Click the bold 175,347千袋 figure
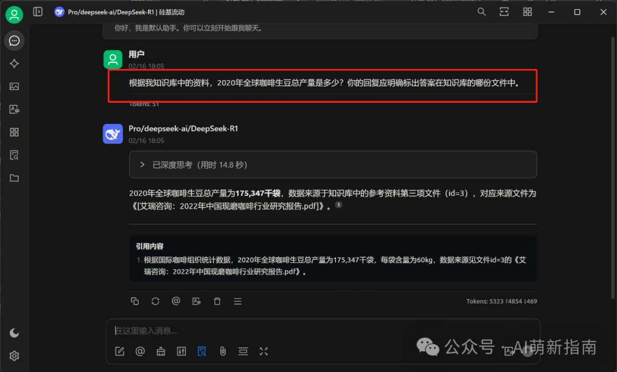Screen dimensions: 617x372 (258, 193)
